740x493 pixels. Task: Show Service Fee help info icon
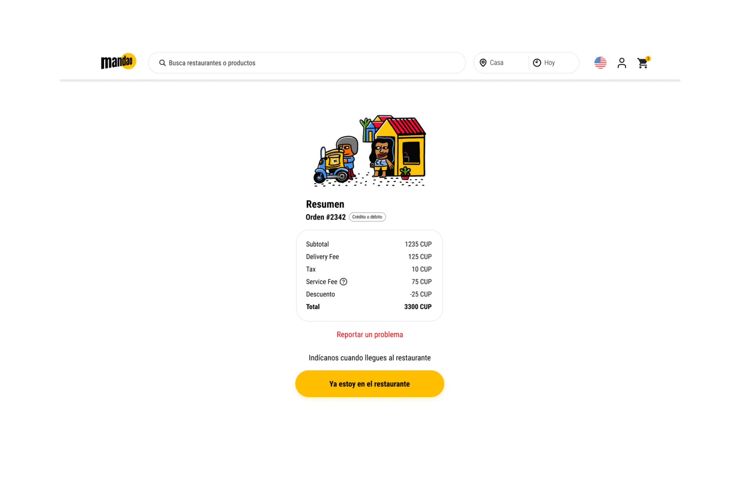(343, 282)
